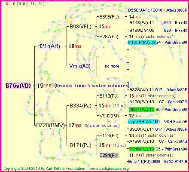Click 'Drones from 5 sister colonies' note
Image resolution: width=189 pixels, height=172 pixels.
tap(92, 86)
